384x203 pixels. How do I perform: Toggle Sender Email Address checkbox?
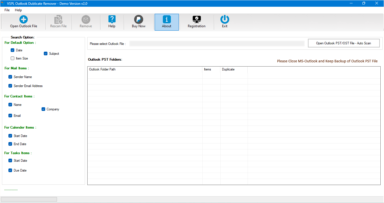[x=10, y=86]
